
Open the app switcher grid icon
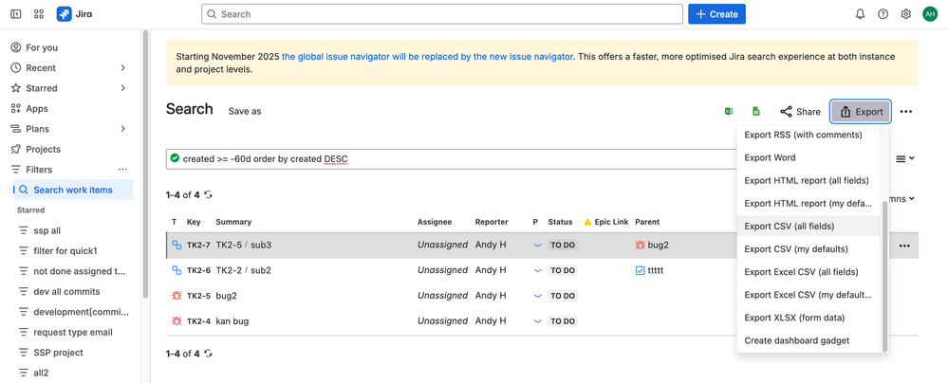coord(39,14)
